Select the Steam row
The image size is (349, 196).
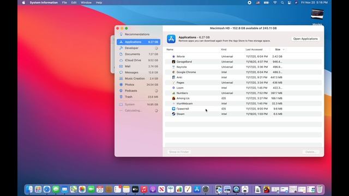pos(243,114)
